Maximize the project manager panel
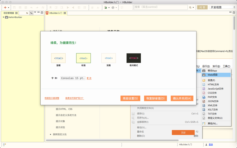Screen dimensions: 237x148 tap(42, 13)
